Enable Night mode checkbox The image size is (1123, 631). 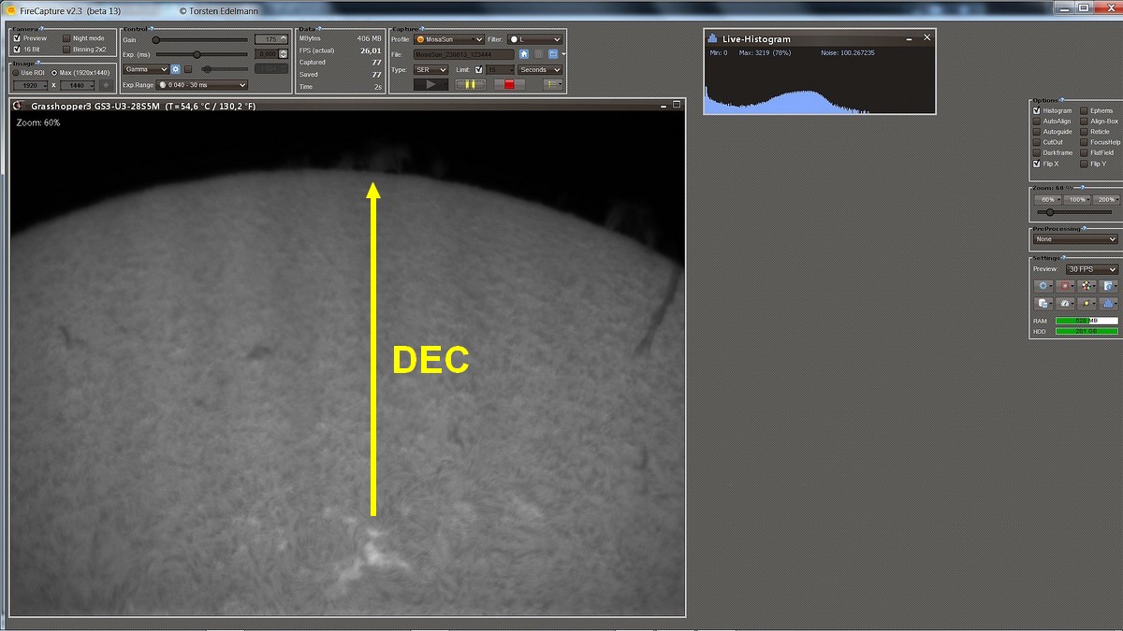pos(66,38)
